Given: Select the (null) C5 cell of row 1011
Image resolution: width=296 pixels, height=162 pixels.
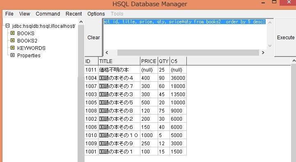Looking at the screenshot, I should (178, 70).
